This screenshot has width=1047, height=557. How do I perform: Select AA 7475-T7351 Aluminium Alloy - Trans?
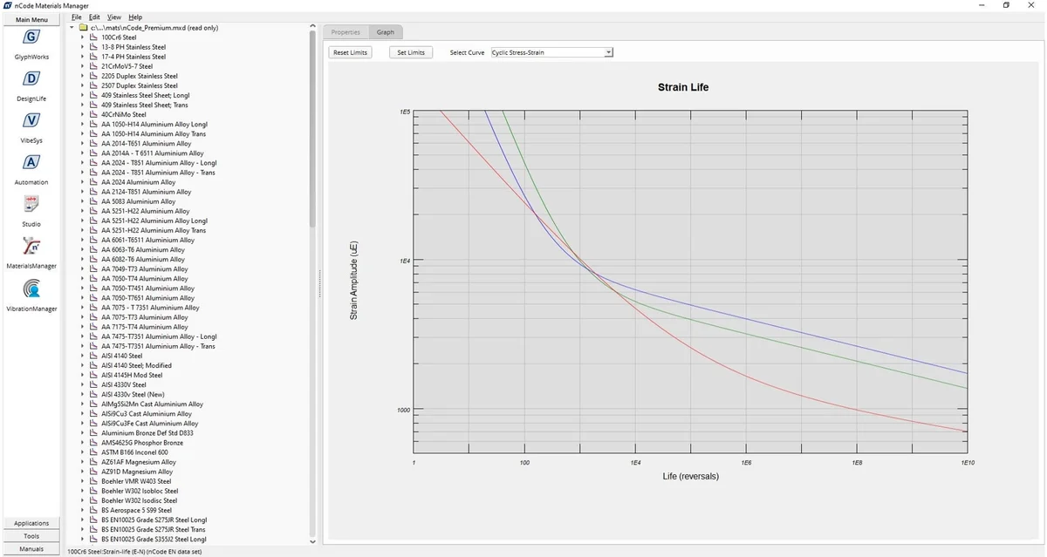tap(158, 346)
